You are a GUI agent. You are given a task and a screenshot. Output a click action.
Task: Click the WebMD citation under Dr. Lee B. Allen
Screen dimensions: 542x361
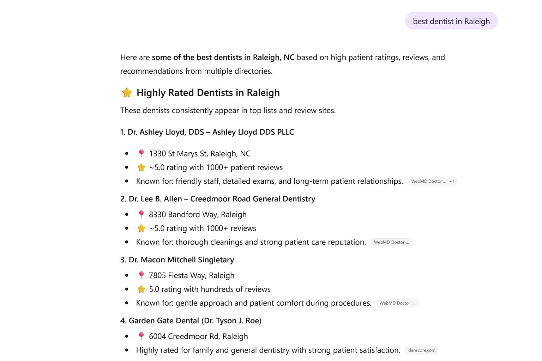click(x=392, y=242)
